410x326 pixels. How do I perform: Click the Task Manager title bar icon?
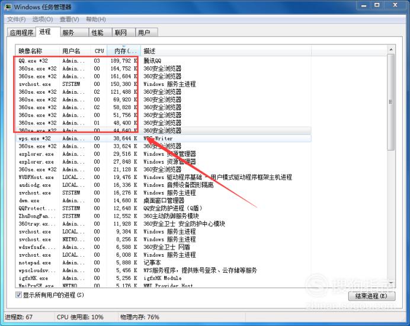pos(8,7)
